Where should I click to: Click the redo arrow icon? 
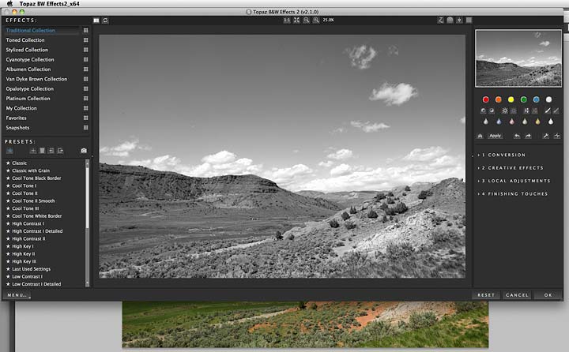(x=528, y=136)
